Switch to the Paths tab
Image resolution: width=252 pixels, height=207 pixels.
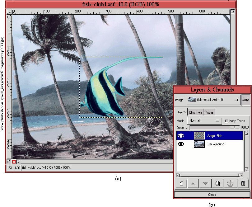coord(209,112)
